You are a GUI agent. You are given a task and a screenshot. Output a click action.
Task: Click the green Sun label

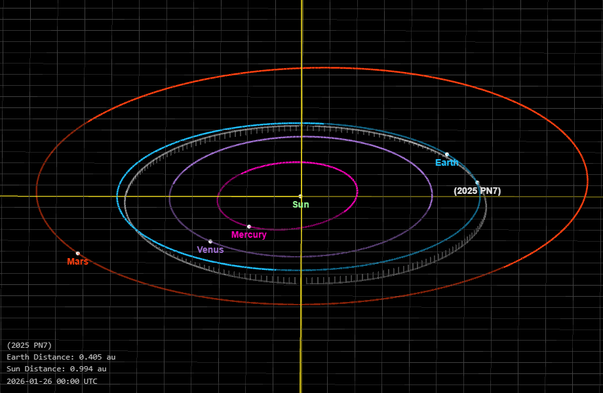(x=301, y=204)
